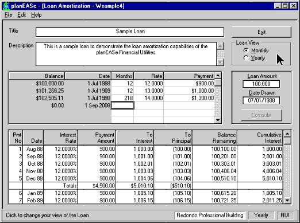Image resolution: width=300 pixels, height=223 pixels.
Task: Click the amortization schedule scrollbar thumb
Action: pos(287,141)
